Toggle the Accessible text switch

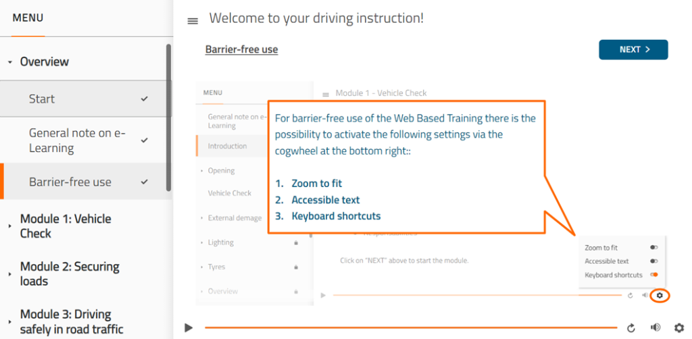click(x=653, y=261)
